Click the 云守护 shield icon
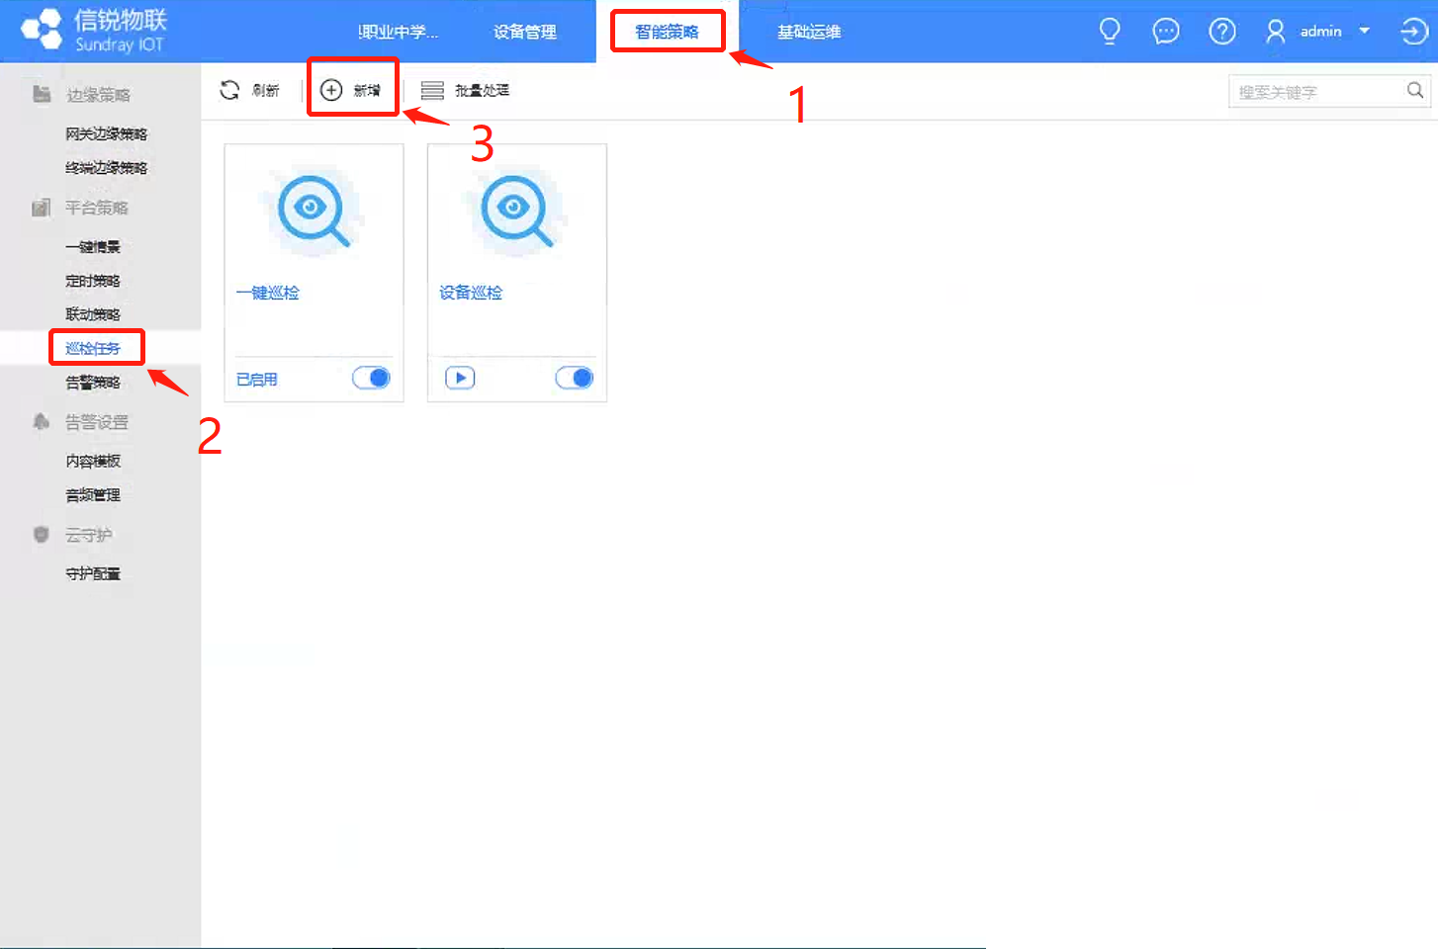Viewport: 1438px width, 949px height. (41, 534)
